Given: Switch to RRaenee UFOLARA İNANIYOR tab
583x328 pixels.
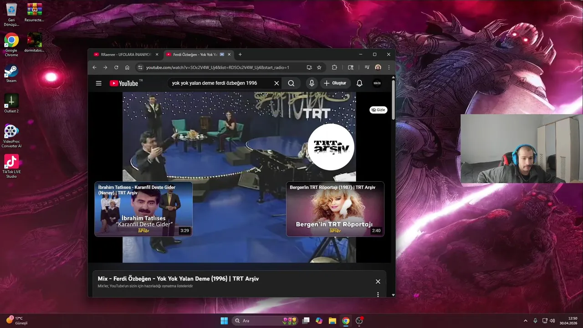Looking at the screenshot, I should (x=126, y=55).
